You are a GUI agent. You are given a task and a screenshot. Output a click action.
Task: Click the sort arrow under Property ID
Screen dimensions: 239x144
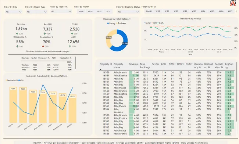click(100, 69)
